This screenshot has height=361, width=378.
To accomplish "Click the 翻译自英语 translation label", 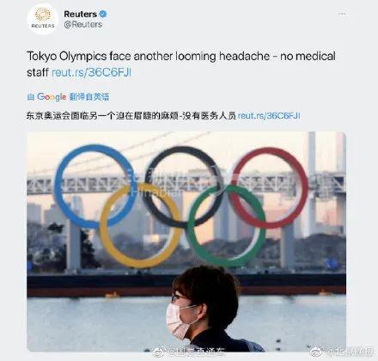I will tap(89, 97).
